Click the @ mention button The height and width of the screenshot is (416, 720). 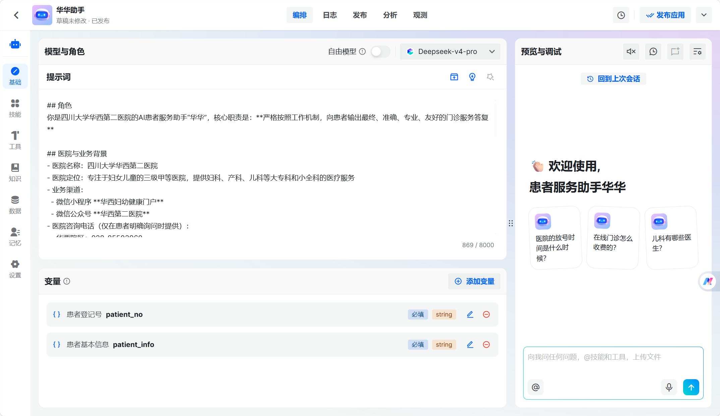[x=536, y=387]
